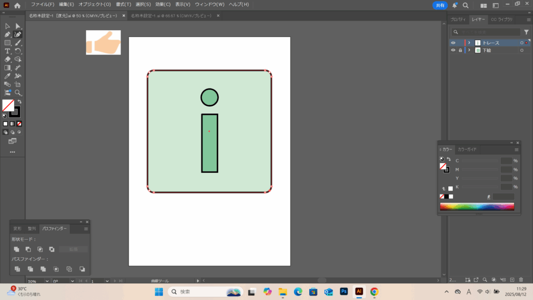Switch to the プロパティ panel tab
533x300 pixels.
point(458,19)
